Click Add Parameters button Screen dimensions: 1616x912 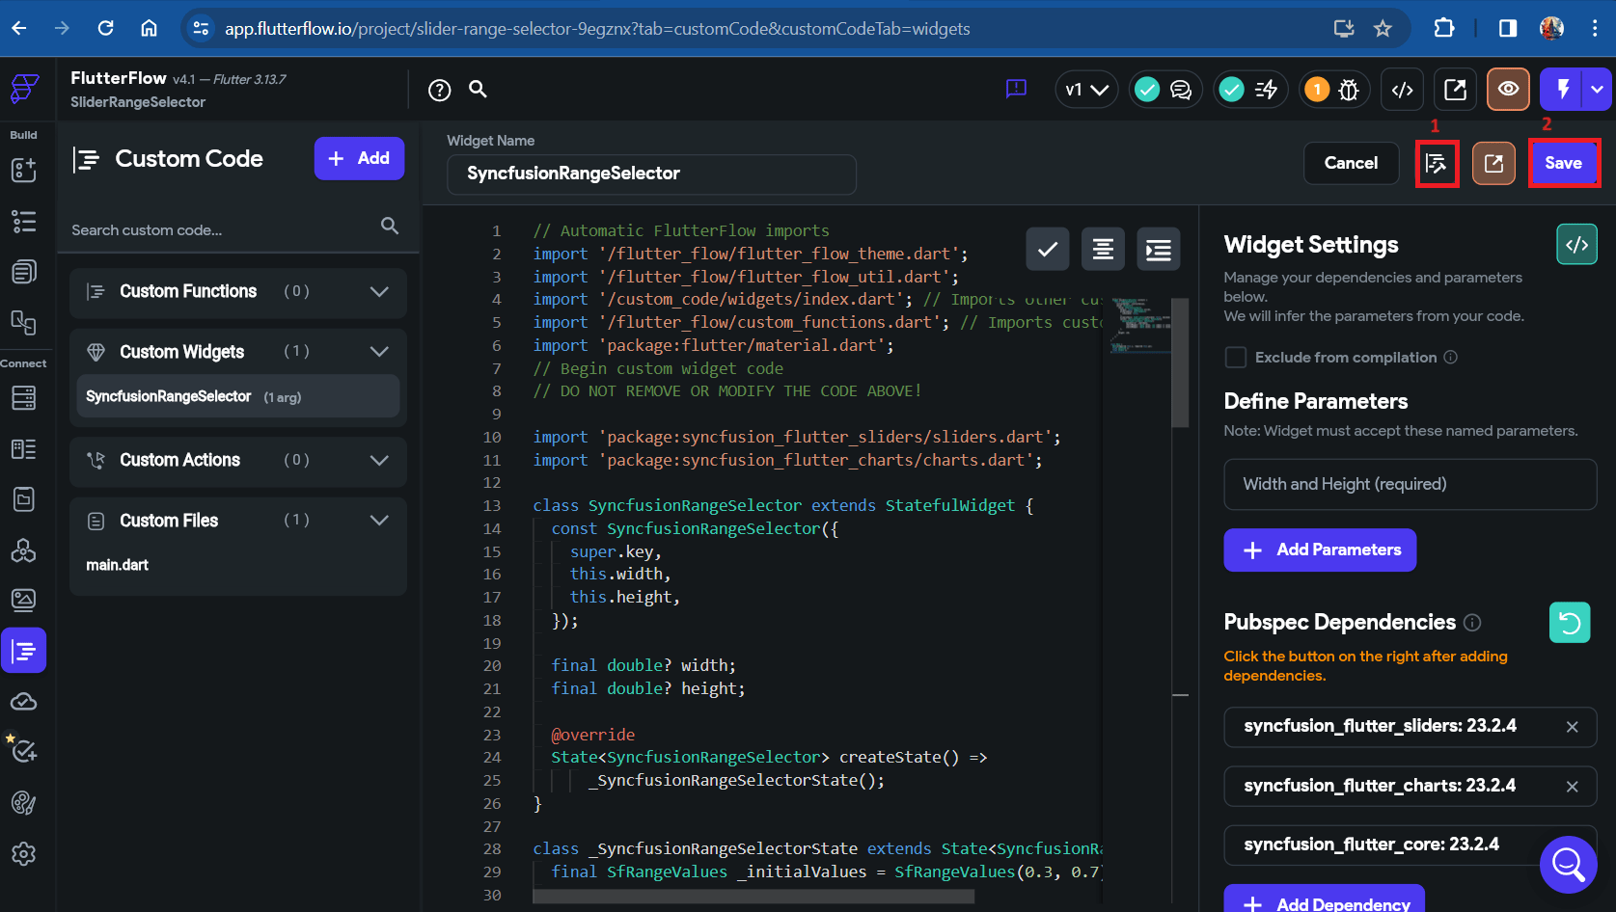click(1320, 550)
